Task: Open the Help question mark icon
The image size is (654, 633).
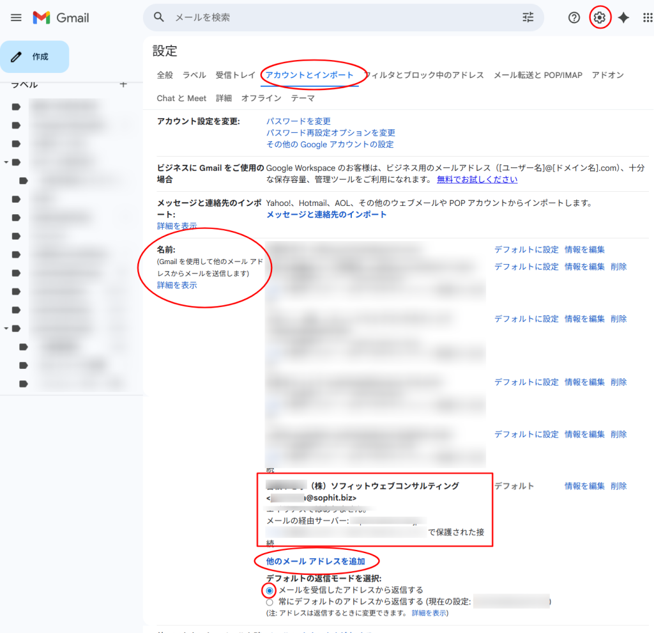Action: (x=574, y=18)
